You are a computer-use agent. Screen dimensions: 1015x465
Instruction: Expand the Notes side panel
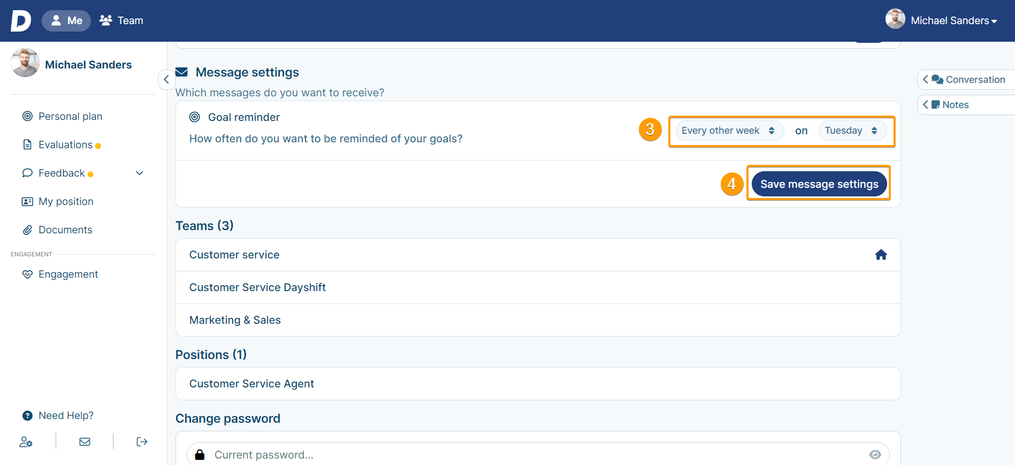[x=966, y=104]
